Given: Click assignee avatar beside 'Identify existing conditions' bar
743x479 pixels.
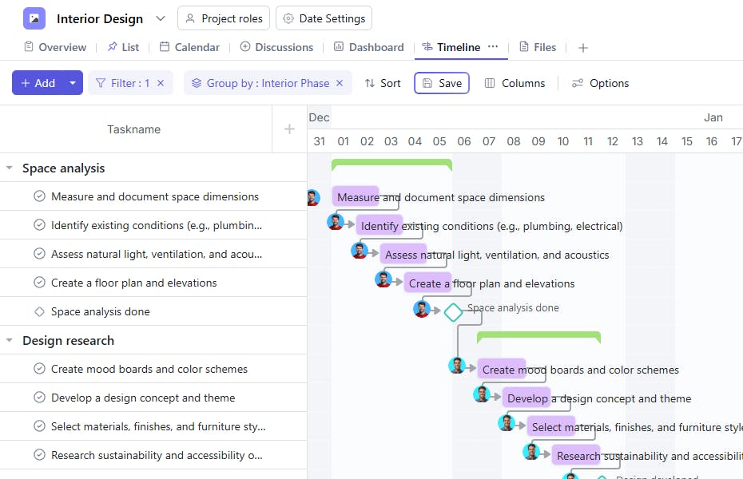Looking at the screenshot, I should [x=336, y=221].
